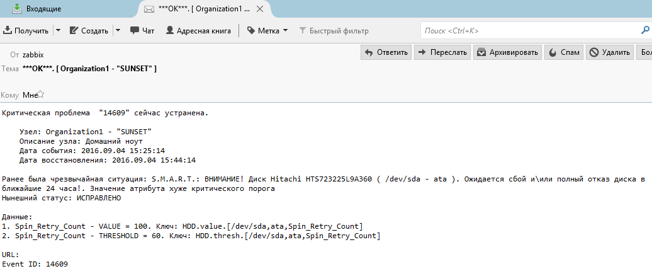The image size is (652, 276).
Task: Click the Переслать forward button
Action: point(442,53)
